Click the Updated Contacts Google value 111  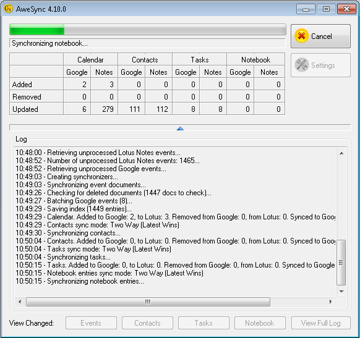tap(135, 109)
